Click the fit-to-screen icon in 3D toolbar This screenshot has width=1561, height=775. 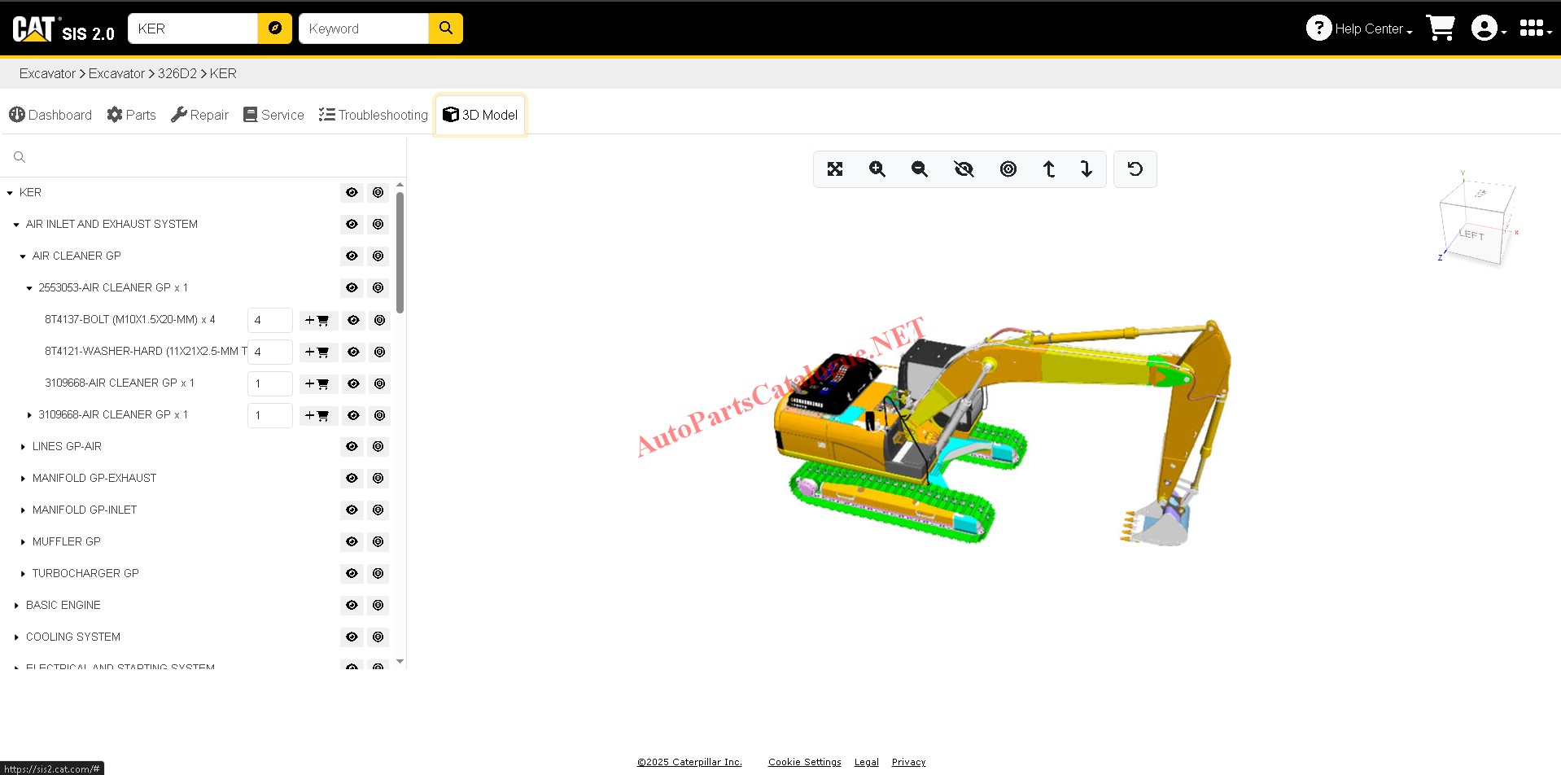tap(834, 169)
